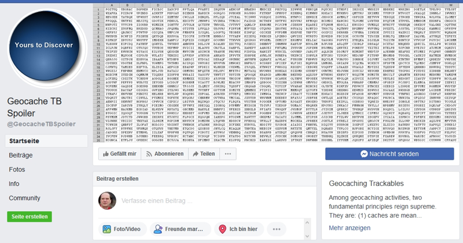
Task: Open more post options ellipsis in composer
Action: point(277,229)
